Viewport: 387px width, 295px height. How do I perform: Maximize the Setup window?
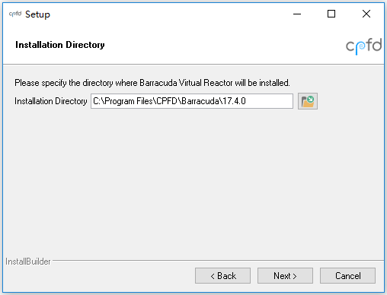click(331, 14)
